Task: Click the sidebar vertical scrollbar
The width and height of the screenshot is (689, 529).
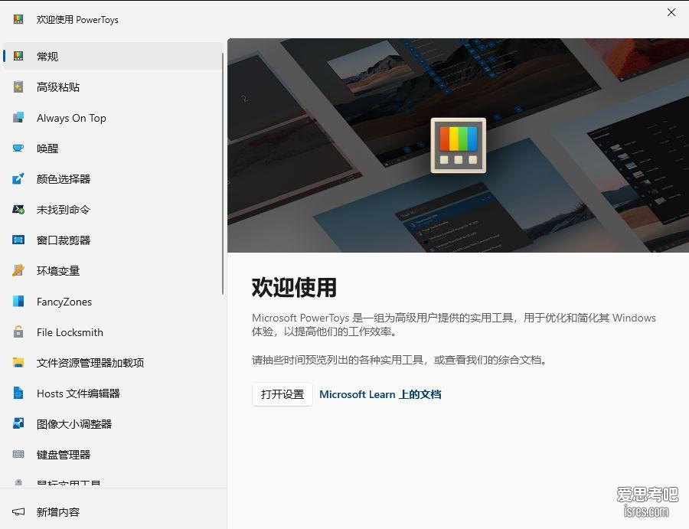Action: point(223,174)
